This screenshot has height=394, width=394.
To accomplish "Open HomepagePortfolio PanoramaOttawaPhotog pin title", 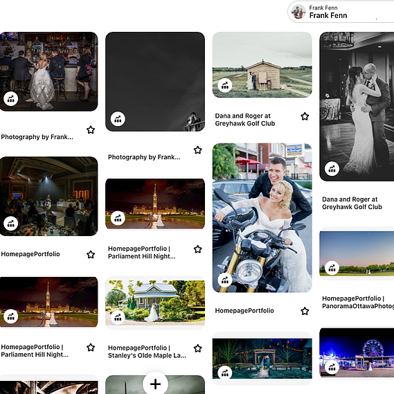I will click(x=358, y=302).
